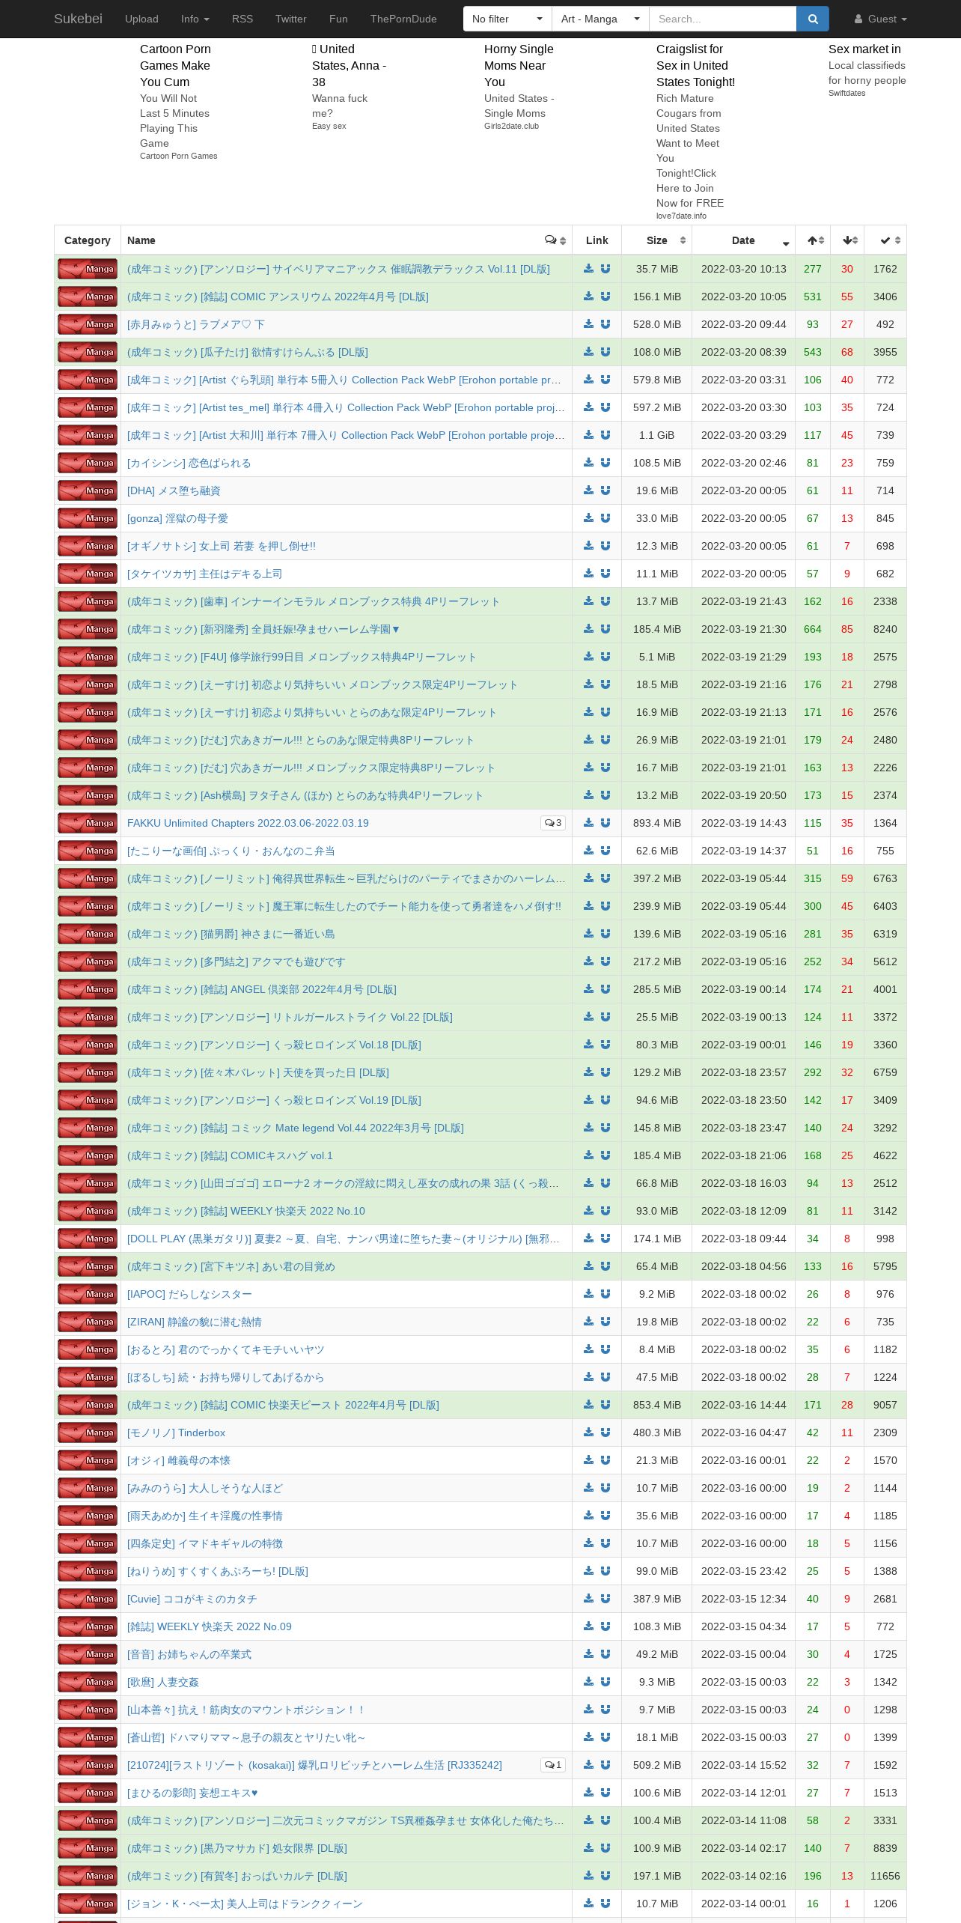Click the 85 leechers count cell
Screen dimensions: 961x1923
[x=847, y=629]
